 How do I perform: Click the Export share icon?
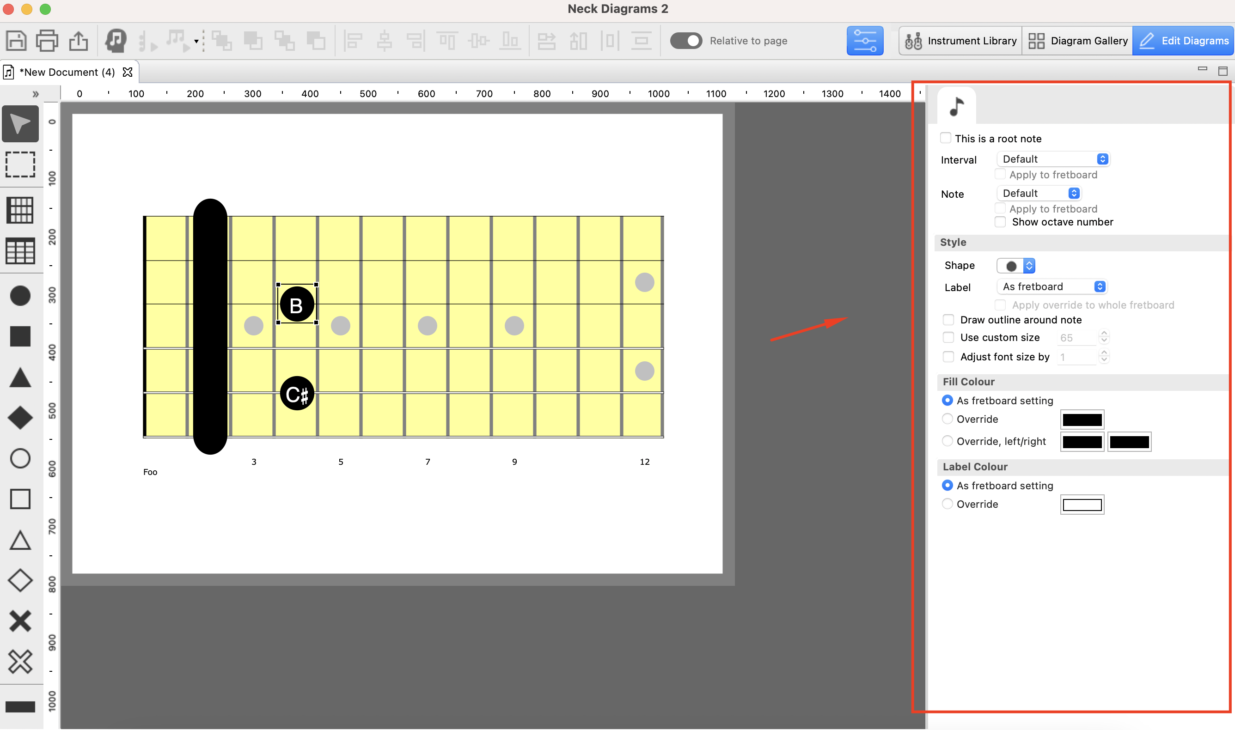[78, 40]
